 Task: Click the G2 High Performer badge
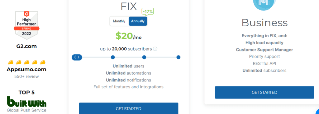click(27, 25)
